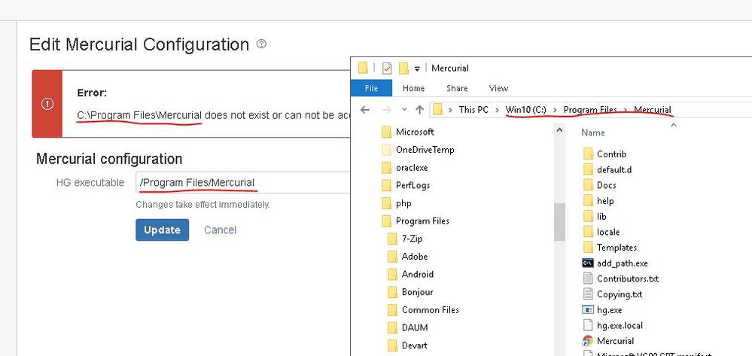Image resolution: width=752 pixels, height=356 pixels.
Task: Select the Templates folder icon
Action: 588,248
